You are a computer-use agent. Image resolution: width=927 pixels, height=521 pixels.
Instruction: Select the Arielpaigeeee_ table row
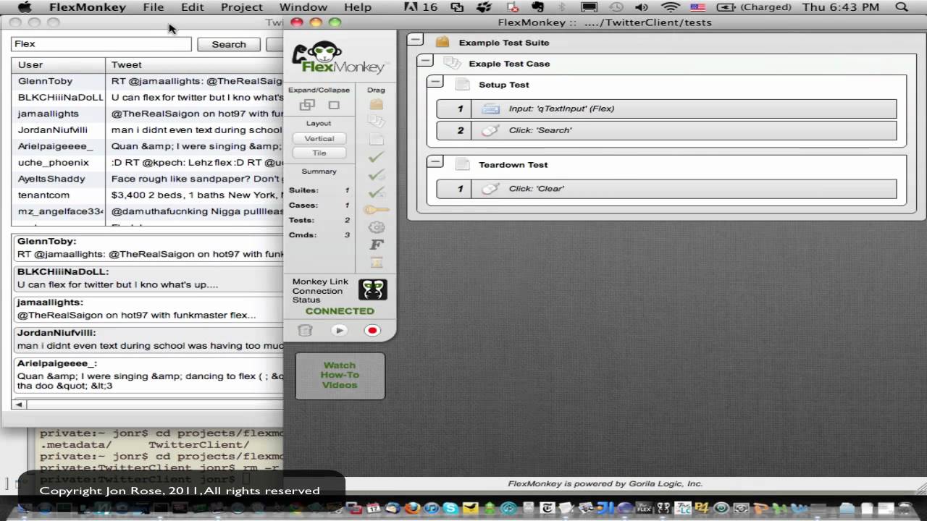tap(148, 146)
